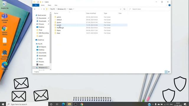This screenshot has height=106, width=189.
Task: Open OBS Studio taskbar icon
Action: click(76, 104)
